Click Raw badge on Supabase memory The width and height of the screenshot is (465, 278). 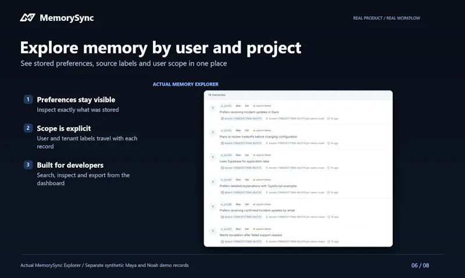point(238,155)
